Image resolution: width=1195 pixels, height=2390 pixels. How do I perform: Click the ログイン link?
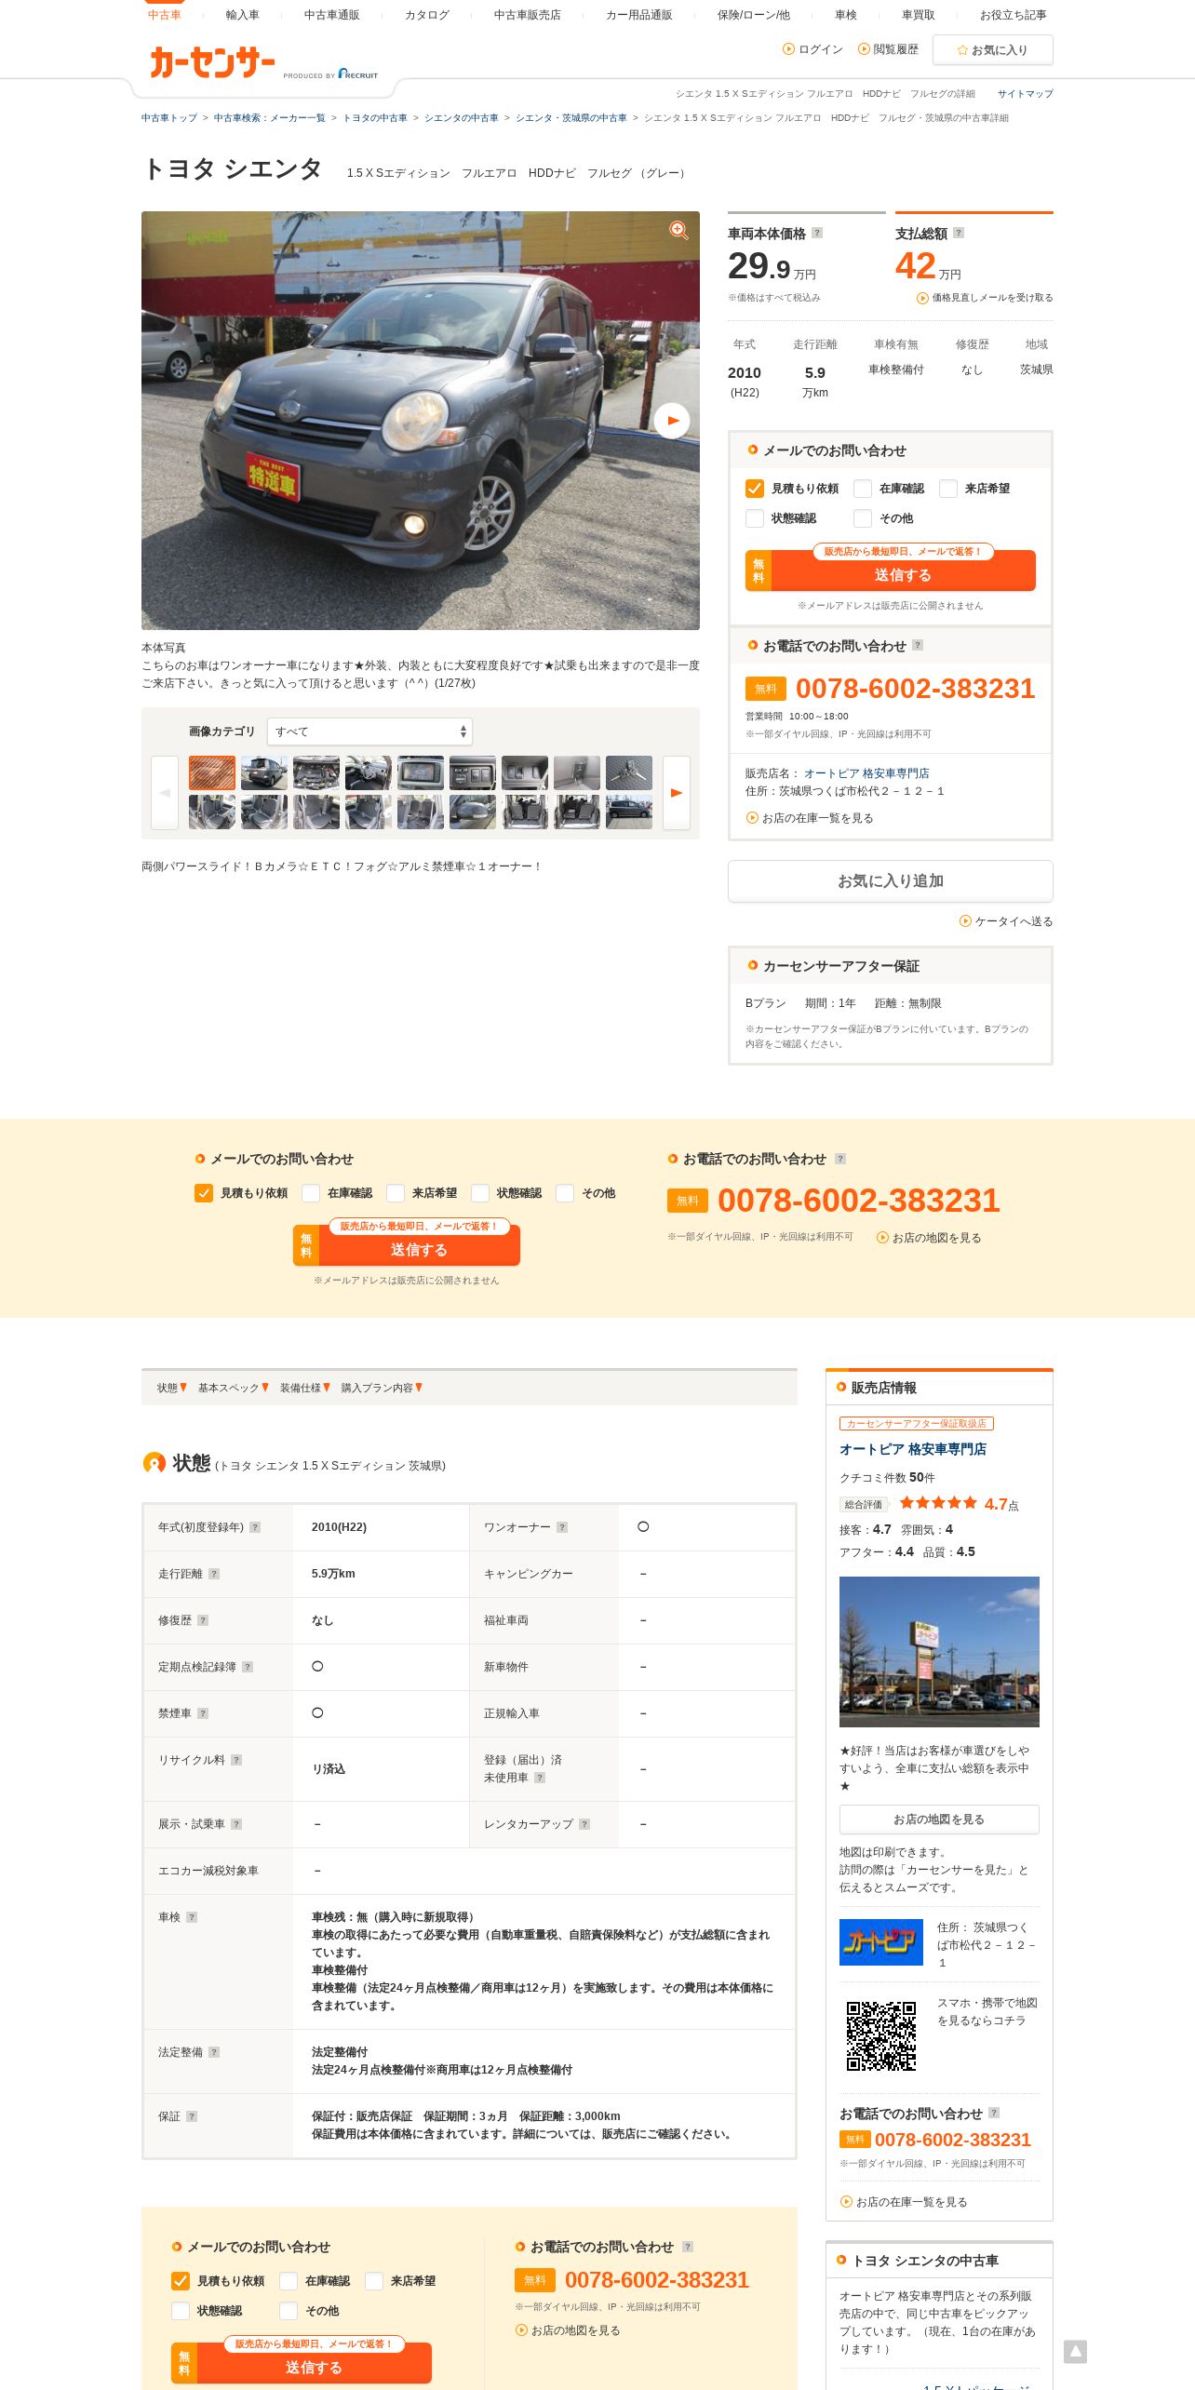(812, 49)
